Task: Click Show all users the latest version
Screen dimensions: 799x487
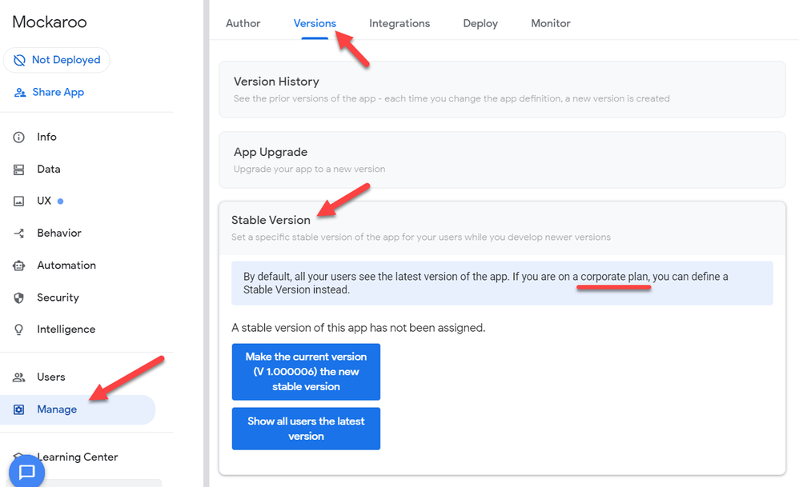Action: coord(306,429)
